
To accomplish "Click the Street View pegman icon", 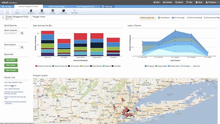I will click(x=38, y=91).
